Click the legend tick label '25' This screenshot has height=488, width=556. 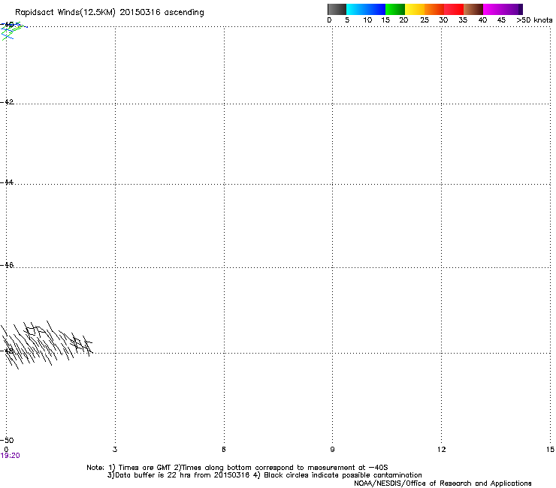[425, 20]
